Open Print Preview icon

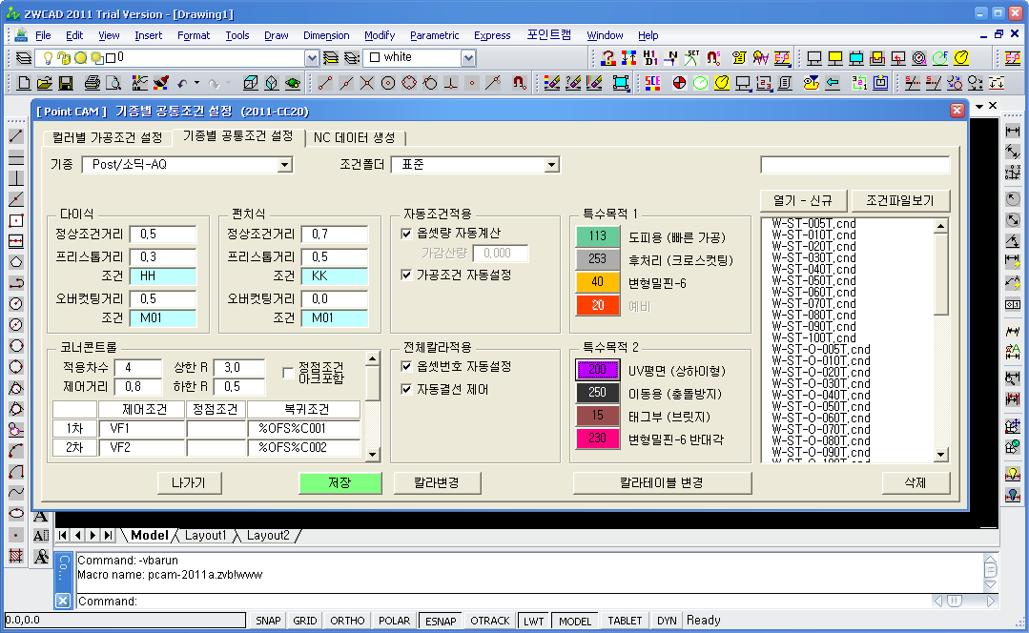(113, 83)
